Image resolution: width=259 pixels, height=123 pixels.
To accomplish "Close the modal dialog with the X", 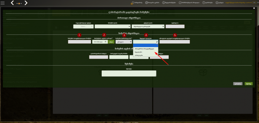I will [254, 8].
